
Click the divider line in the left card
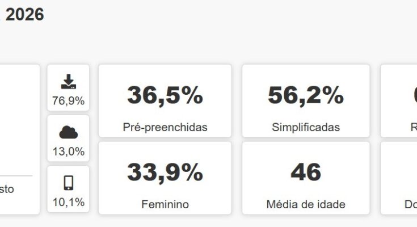[x=16, y=176]
